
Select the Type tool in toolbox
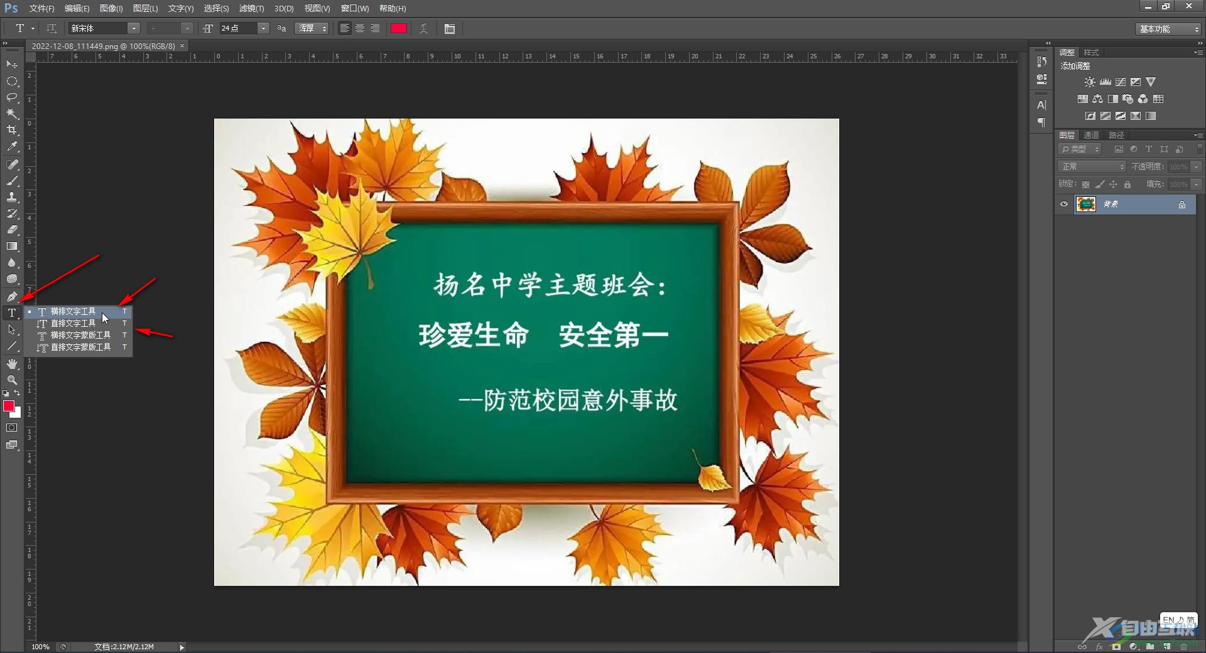tap(12, 312)
